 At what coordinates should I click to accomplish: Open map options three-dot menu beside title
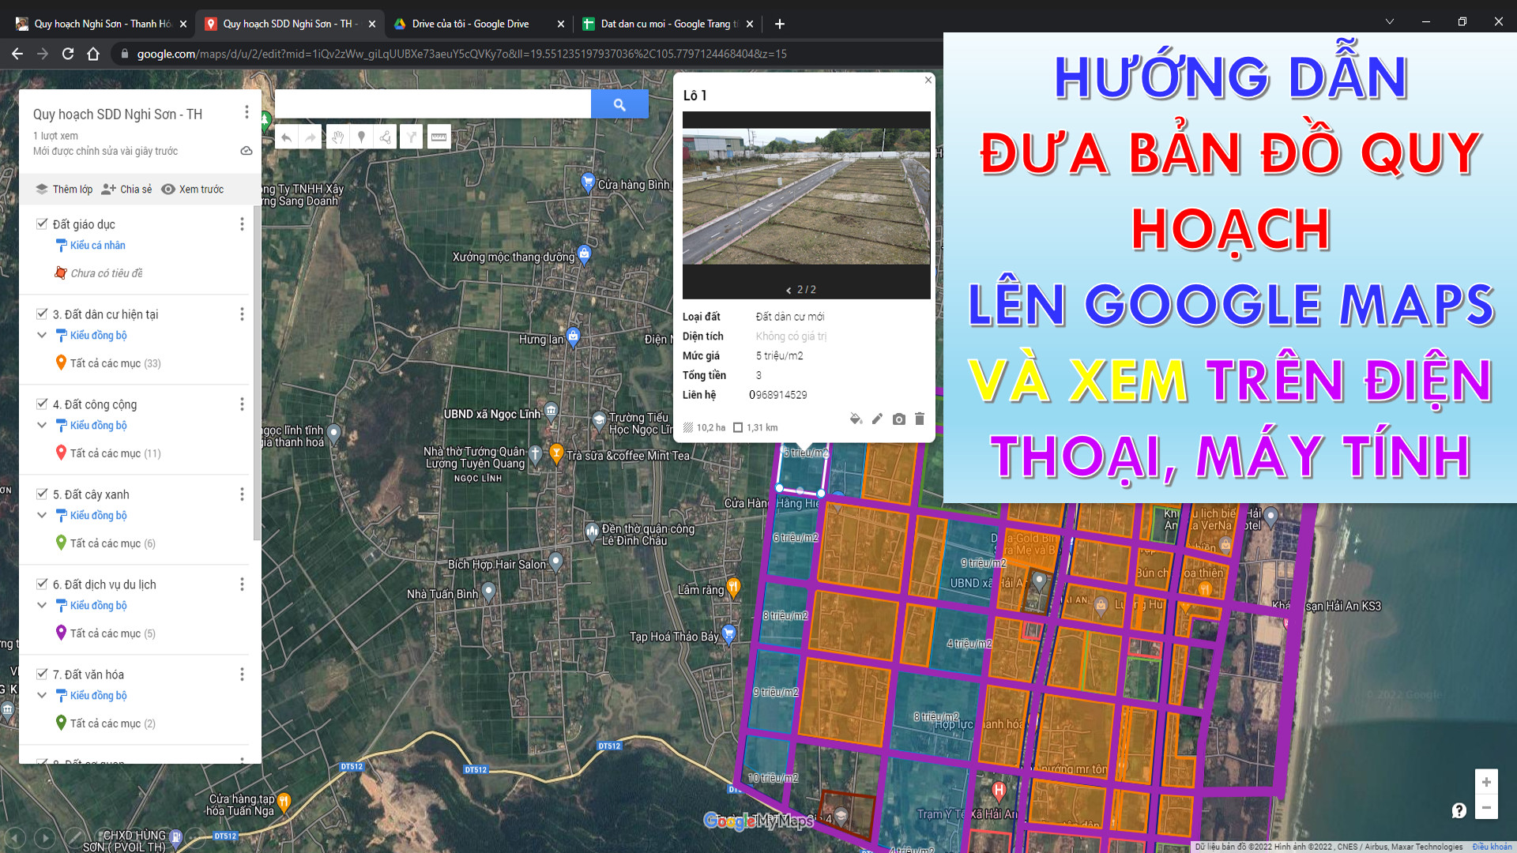pyautogui.click(x=247, y=113)
